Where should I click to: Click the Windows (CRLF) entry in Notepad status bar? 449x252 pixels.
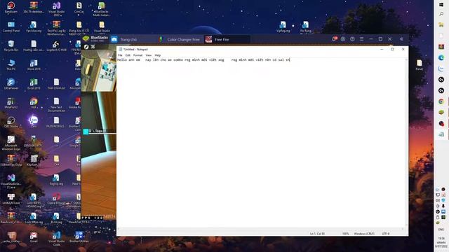363,233
